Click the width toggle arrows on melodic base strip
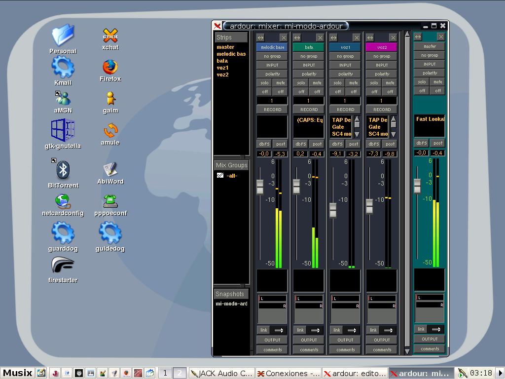 [261, 38]
